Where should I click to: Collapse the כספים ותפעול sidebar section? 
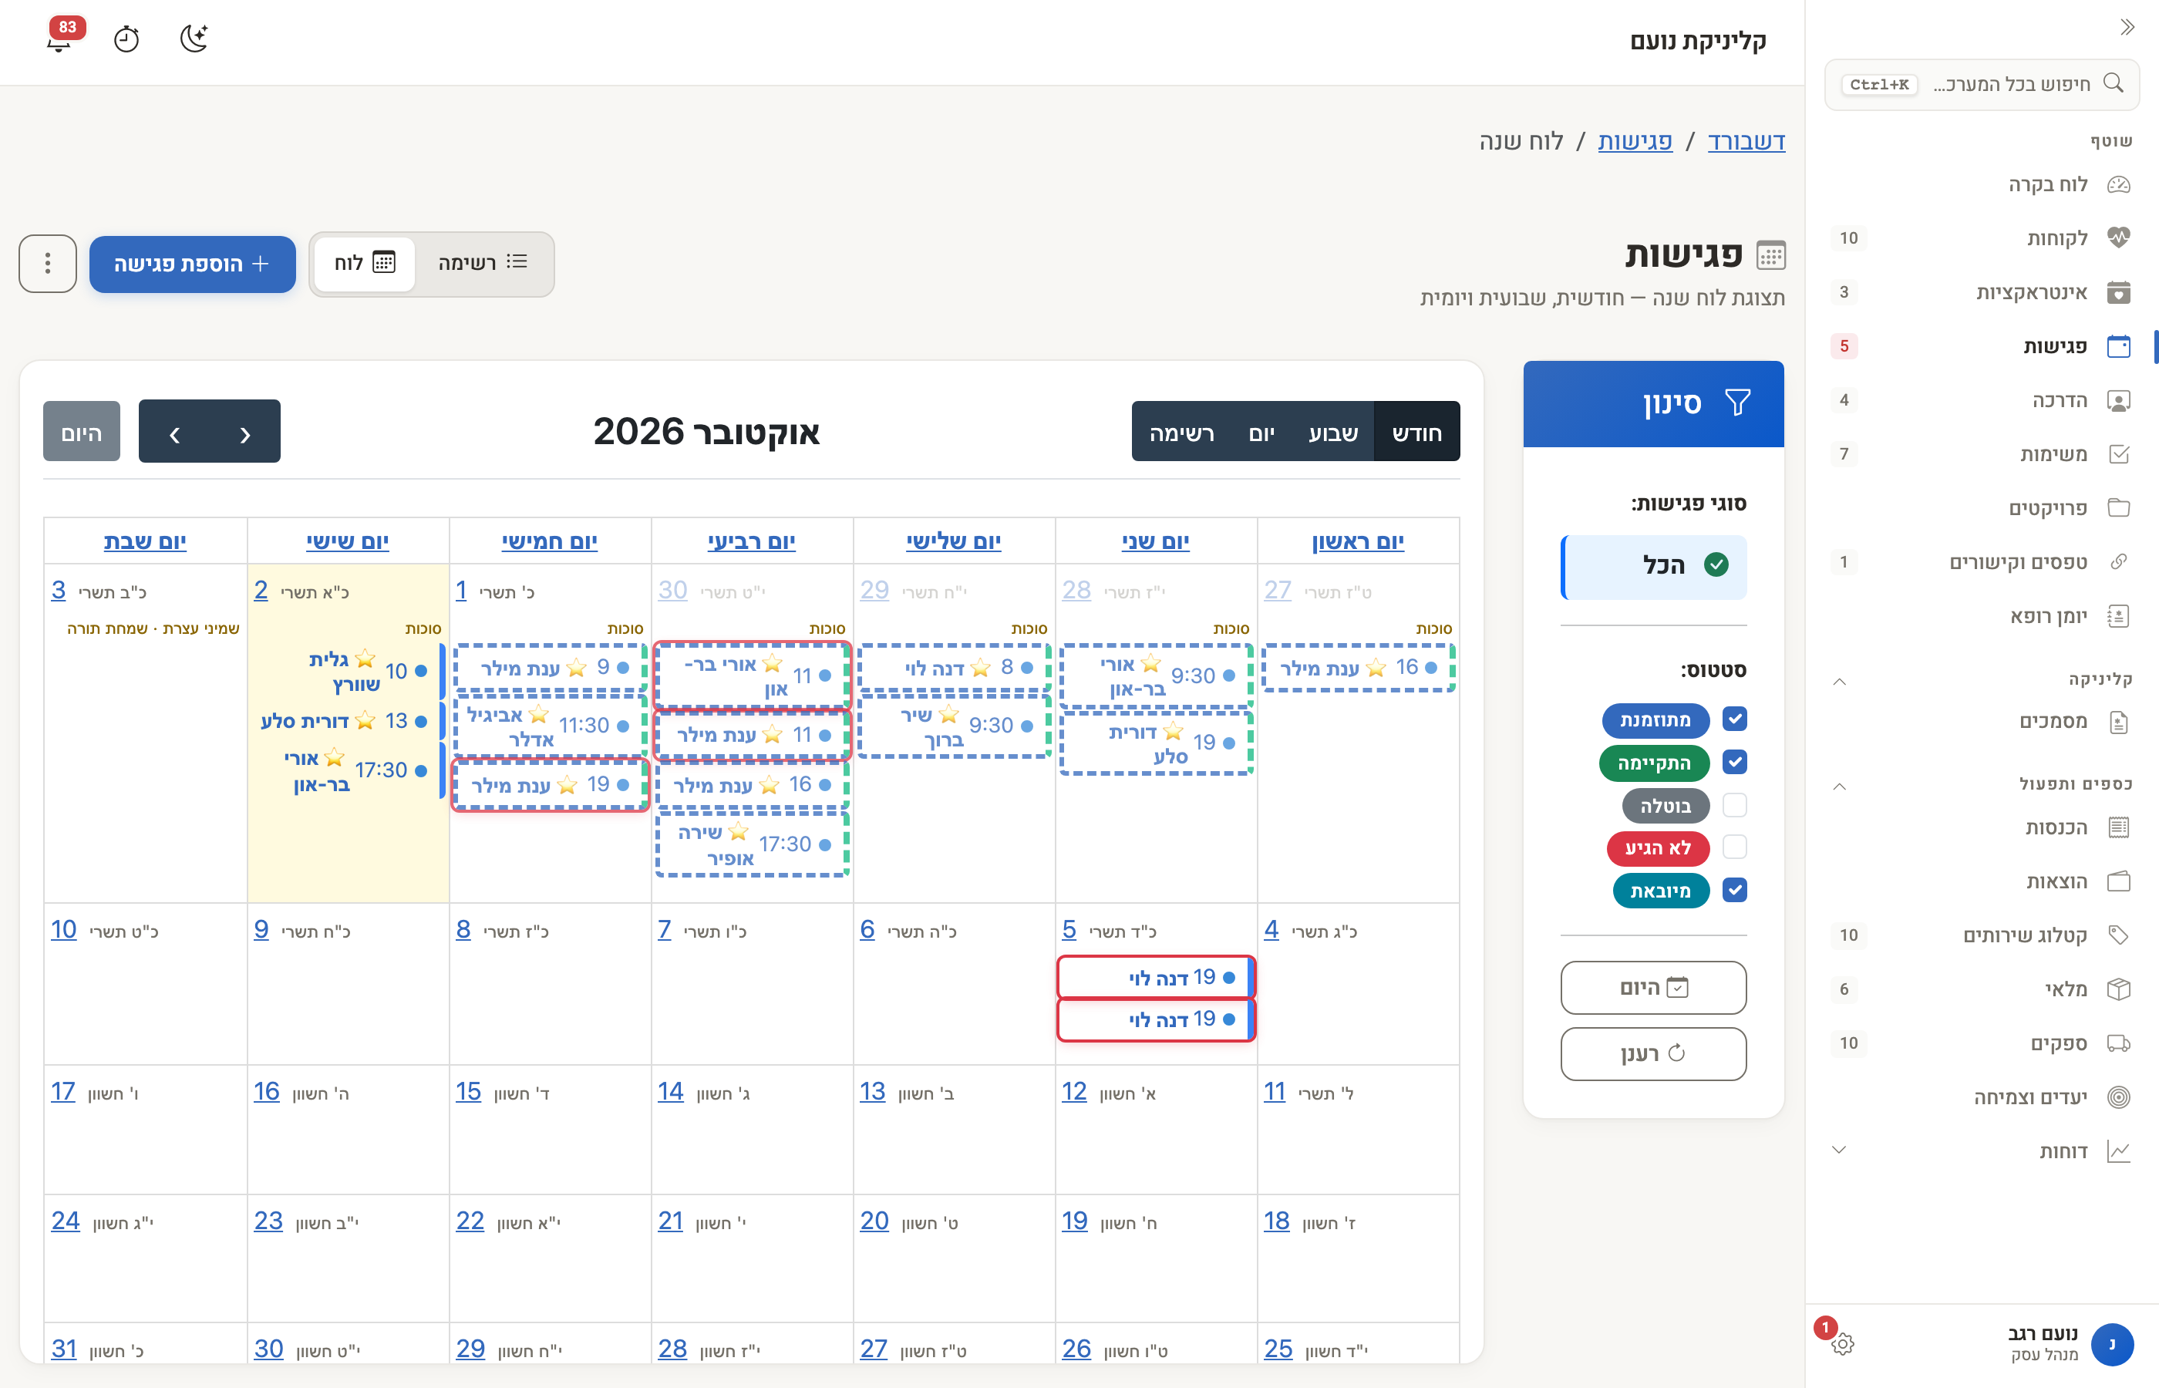click(1840, 787)
